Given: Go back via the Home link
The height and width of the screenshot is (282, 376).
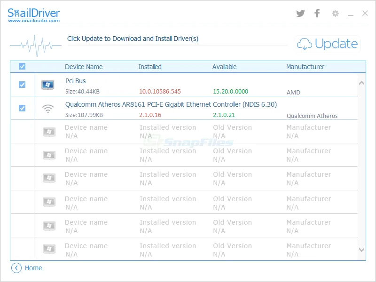Looking at the screenshot, I should [33, 268].
